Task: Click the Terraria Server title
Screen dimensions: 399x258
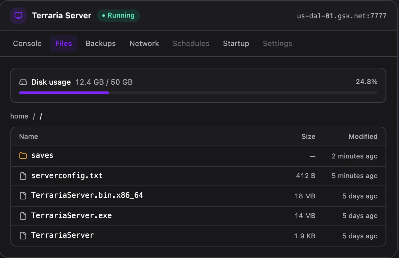Action: pos(62,16)
